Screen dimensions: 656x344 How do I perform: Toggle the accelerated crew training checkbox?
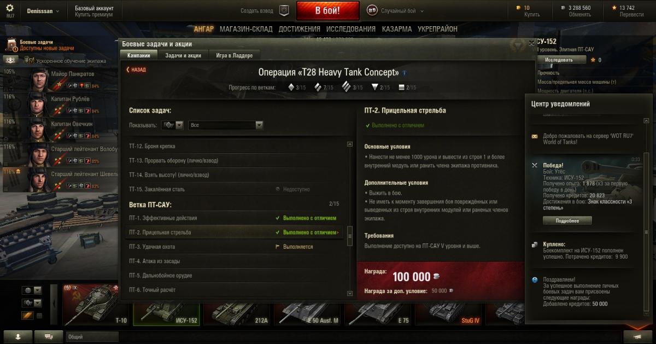click(x=32, y=61)
